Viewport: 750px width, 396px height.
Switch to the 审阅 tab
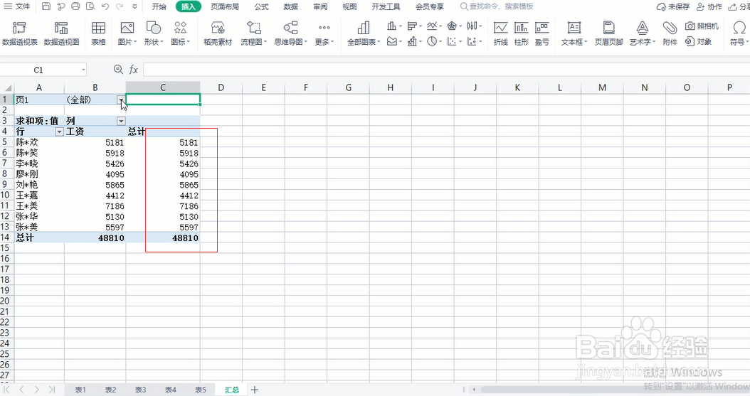point(320,6)
